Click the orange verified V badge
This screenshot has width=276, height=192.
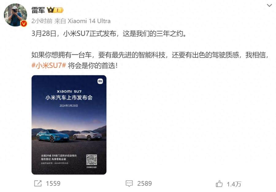point(24,24)
